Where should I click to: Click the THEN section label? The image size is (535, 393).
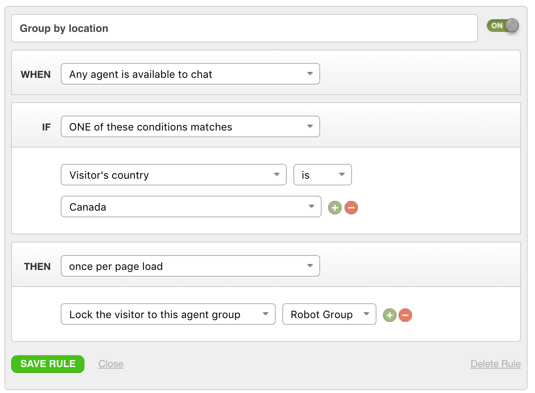pos(37,267)
